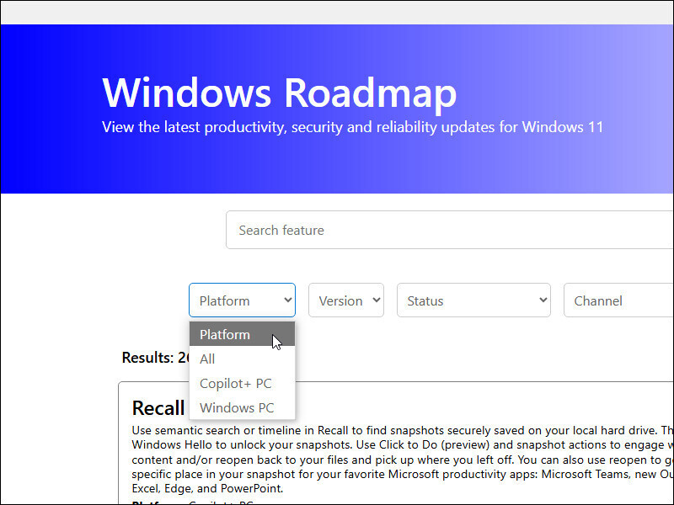
Task: Choose Windows PC platform option
Action: (242, 407)
